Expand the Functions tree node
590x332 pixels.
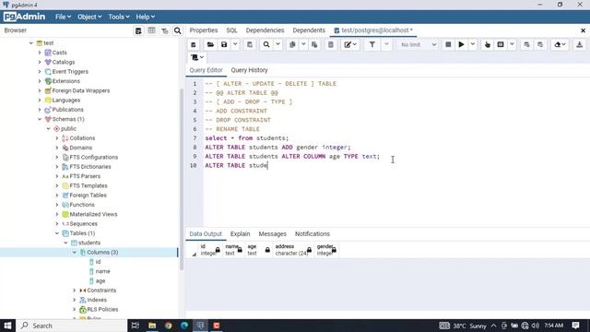57,205
